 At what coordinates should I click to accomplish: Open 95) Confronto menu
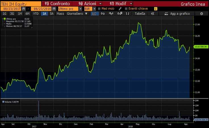click(x=57, y=4)
